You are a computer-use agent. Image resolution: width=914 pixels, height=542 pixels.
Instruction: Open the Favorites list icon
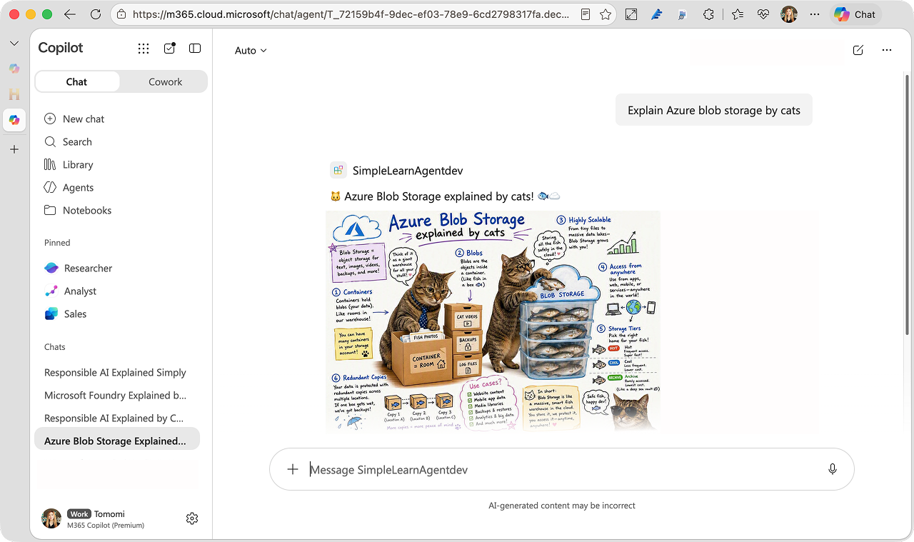coord(738,14)
